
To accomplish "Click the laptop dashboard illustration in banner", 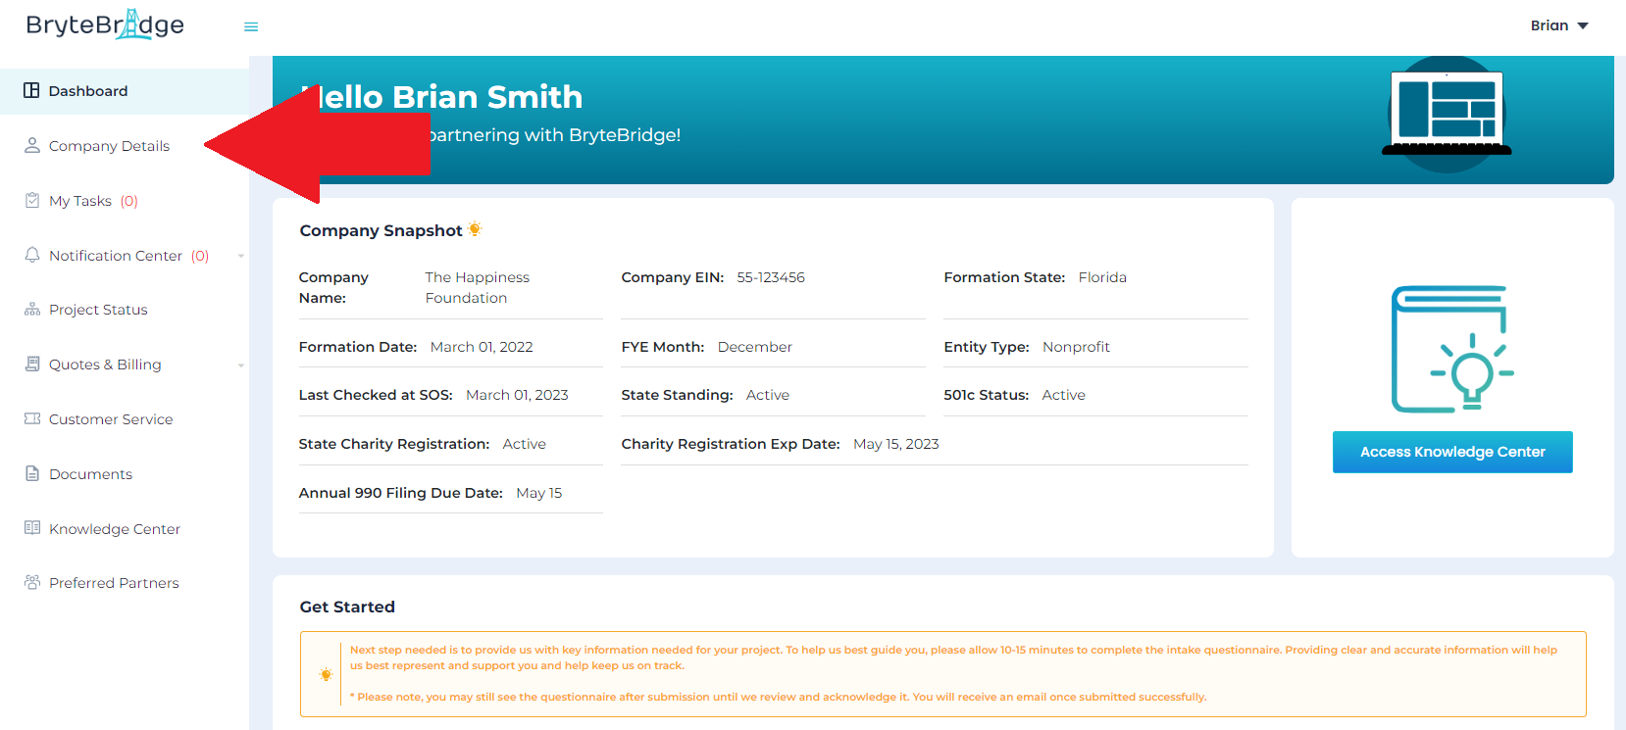I will 1447,114.
